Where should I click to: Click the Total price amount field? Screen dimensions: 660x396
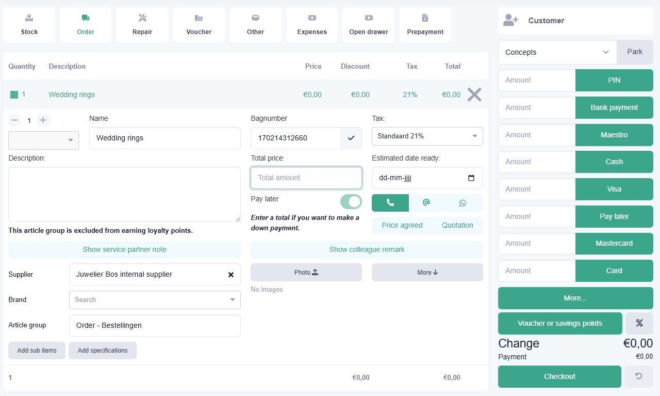[x=306, y=178]
